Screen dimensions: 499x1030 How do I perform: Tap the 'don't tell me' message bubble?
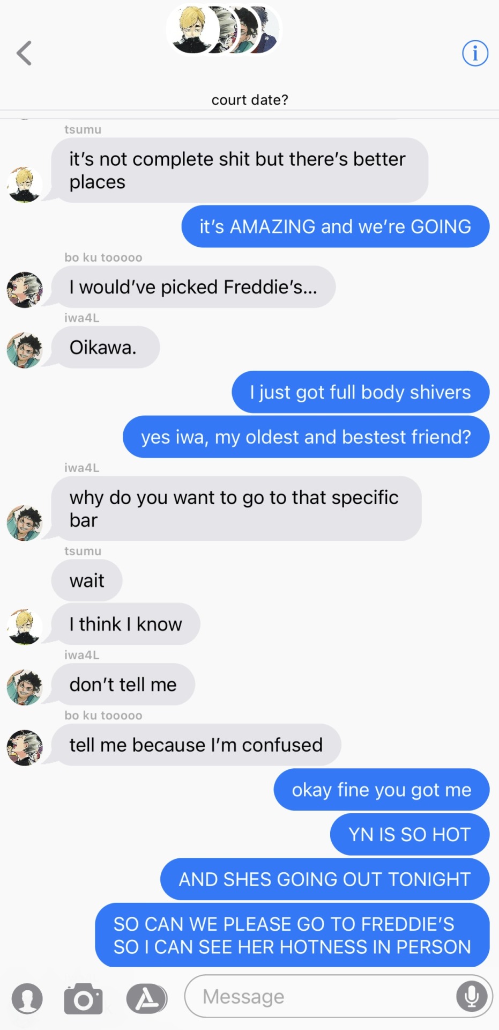[x=123, y=685]
